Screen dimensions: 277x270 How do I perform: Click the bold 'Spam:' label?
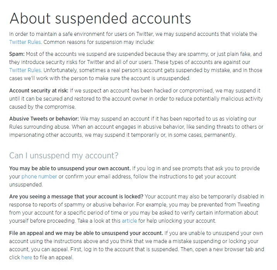coord(17,54)
